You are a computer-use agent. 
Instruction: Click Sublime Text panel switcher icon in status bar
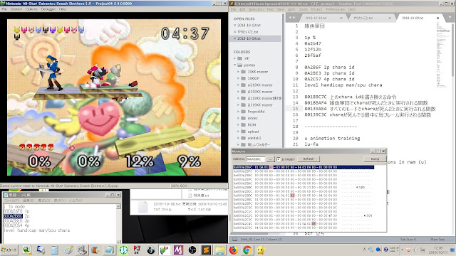click(234, 240)
